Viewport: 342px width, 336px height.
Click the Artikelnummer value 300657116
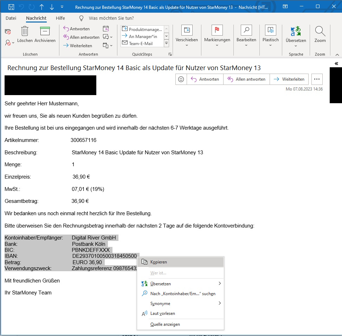pos(84,140)
